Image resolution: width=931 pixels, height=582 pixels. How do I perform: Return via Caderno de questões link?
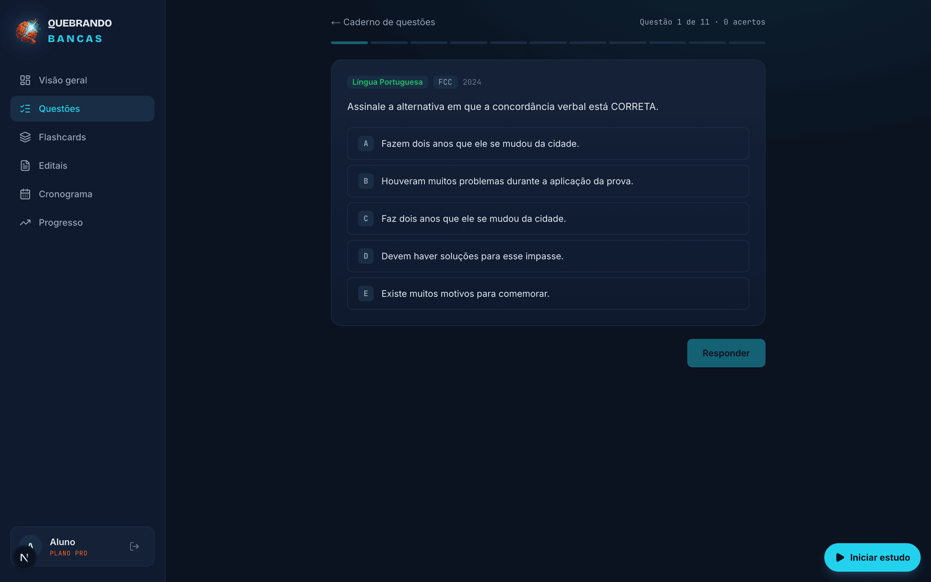[x=383, y=22]
